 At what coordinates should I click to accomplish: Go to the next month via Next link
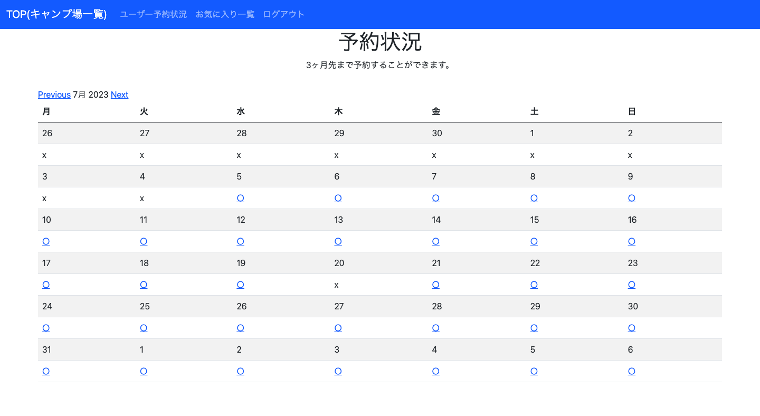(119, 94)
